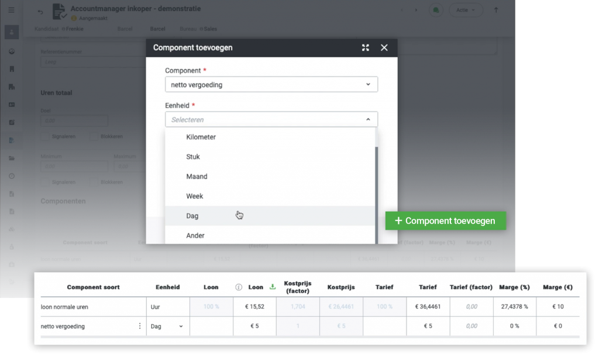This screenshot has height=364, width=599.
Task: Click the green Component toevoegen button
Action: [x=445, y=221]
